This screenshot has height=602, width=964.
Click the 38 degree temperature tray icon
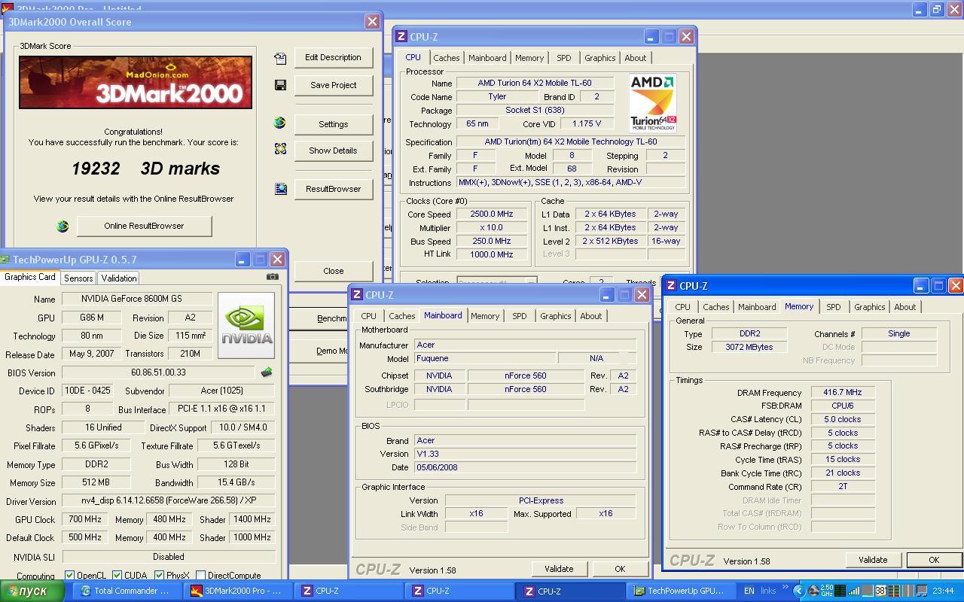point(880,591)
